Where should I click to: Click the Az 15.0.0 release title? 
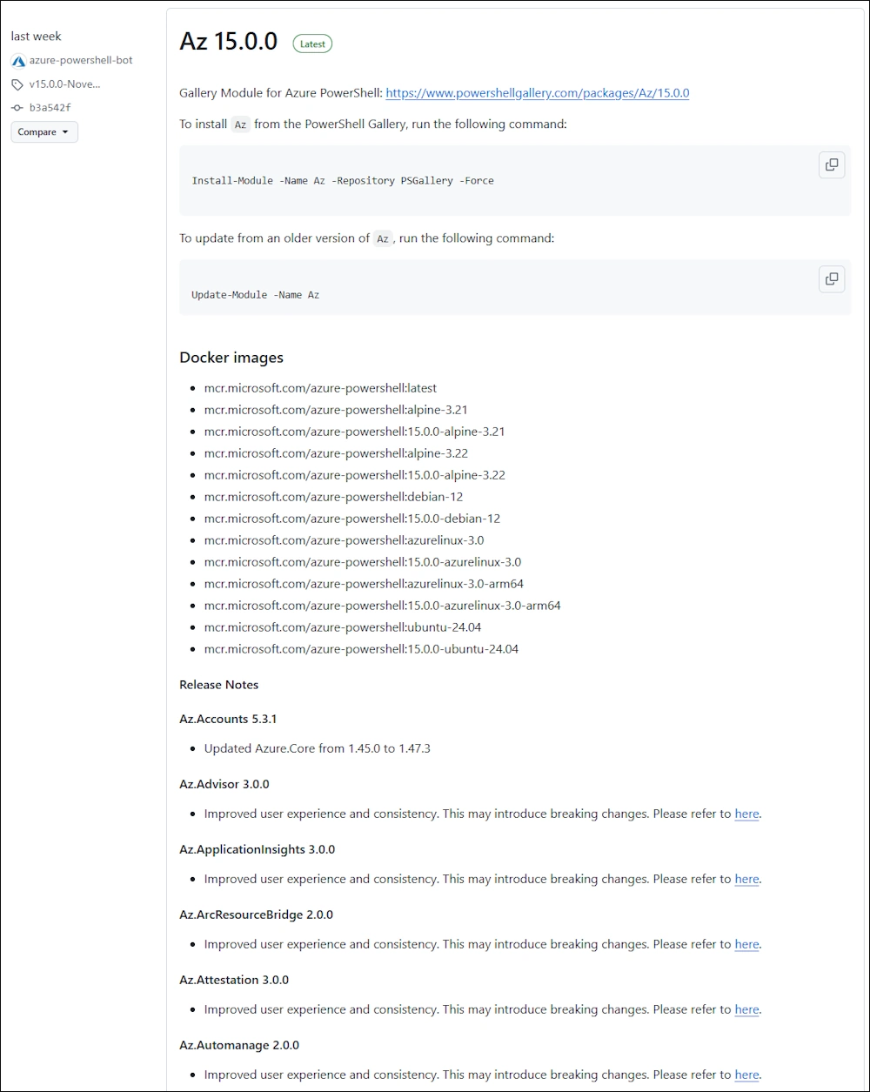pyautogui.click(x=228, y=42)
